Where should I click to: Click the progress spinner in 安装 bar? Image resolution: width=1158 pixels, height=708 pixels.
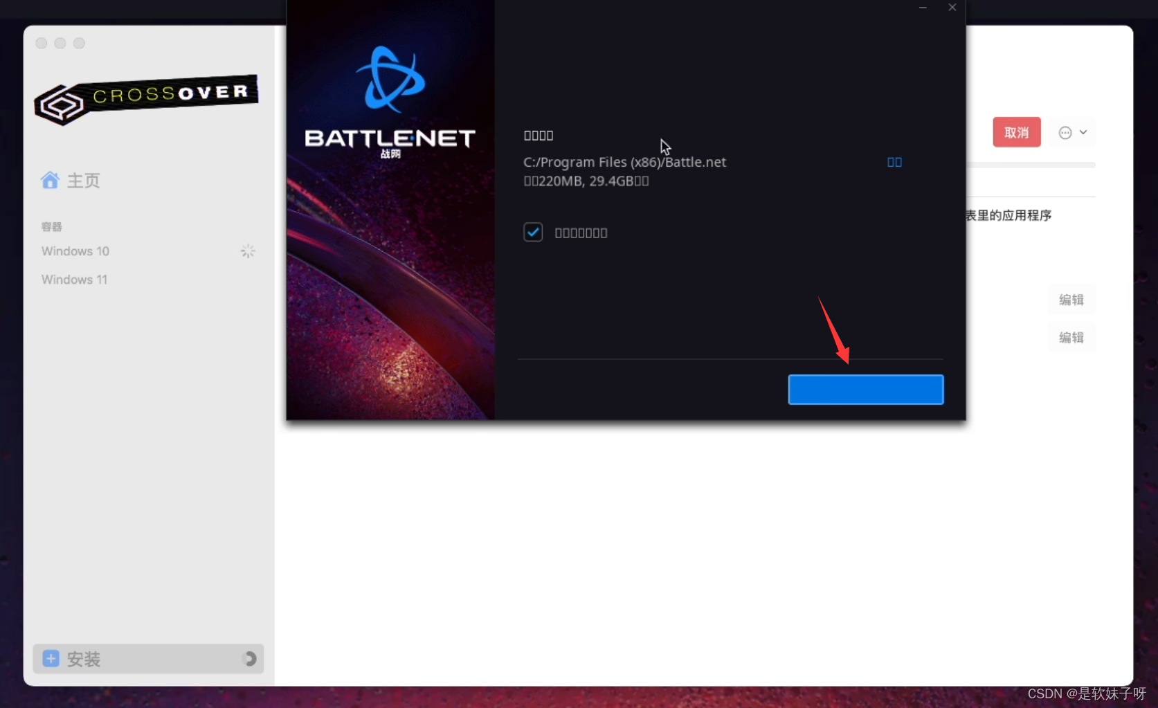250,659
